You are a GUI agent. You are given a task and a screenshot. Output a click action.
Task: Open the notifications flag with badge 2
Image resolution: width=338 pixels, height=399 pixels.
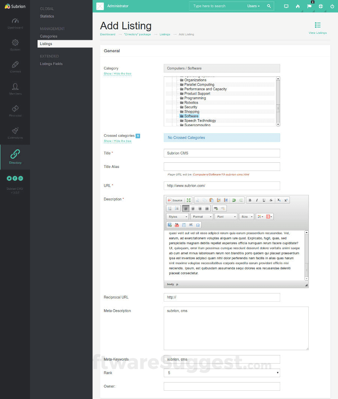coord(309,6)
